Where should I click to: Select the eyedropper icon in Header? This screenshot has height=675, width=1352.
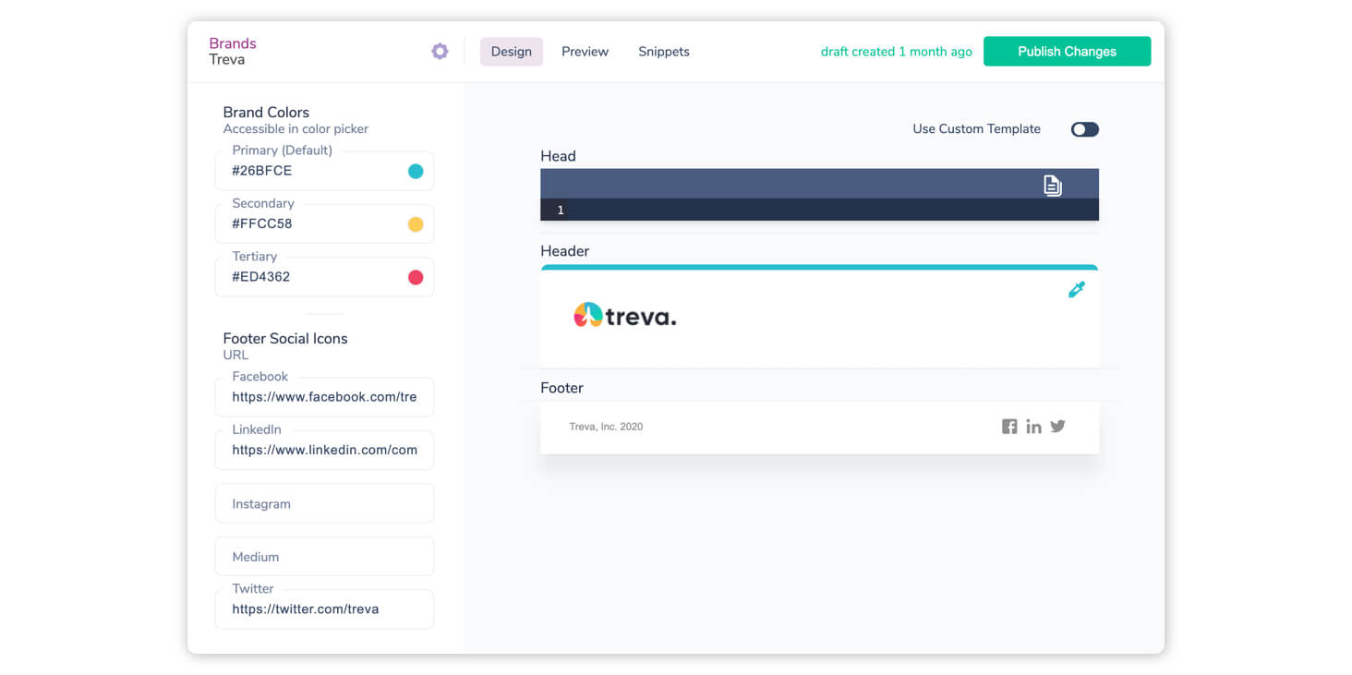(x=1076, y=290)
